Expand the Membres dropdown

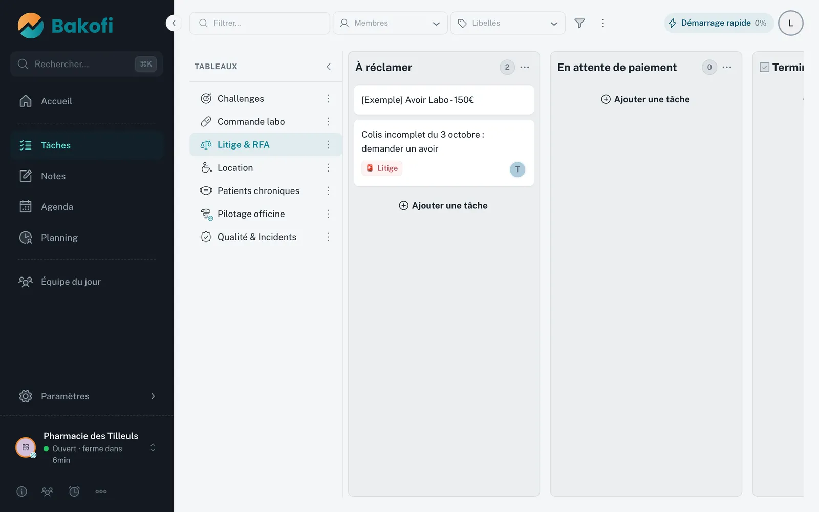390,23
